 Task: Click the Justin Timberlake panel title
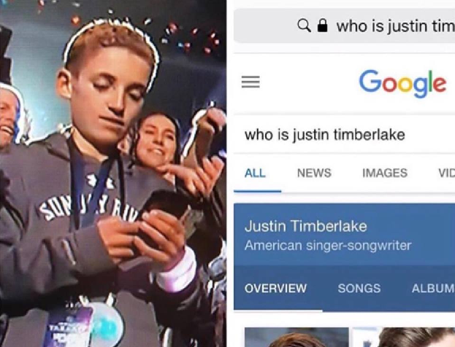click(305, 226)
